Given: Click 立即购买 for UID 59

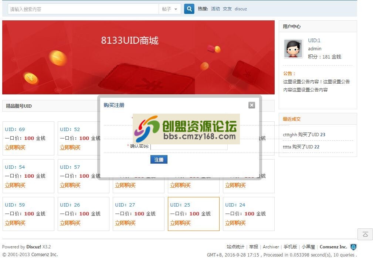Looking at the screenshot, I should click(x=15, y=223).
